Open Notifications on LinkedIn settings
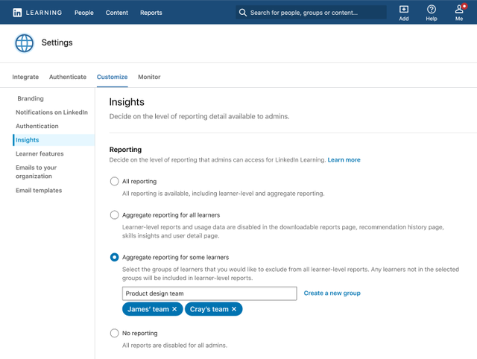The width and height of the screenshot is (477, 359). 51,112
